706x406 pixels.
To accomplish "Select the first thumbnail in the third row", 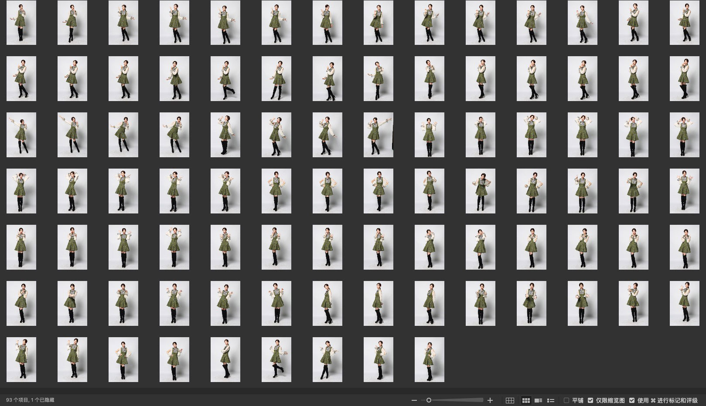I will point(21,135).
